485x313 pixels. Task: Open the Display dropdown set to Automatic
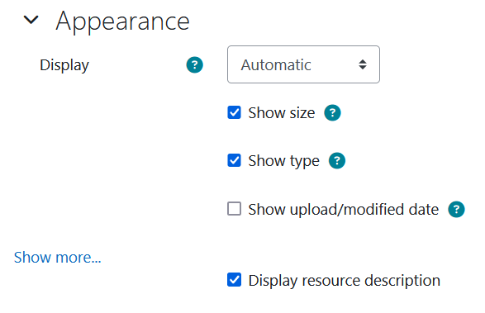click(303, 64)
